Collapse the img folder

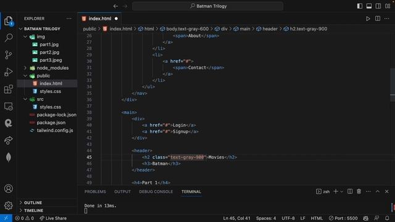(25, 37)
